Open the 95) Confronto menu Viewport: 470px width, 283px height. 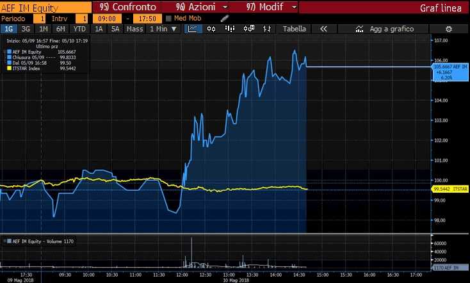[128, 7]
